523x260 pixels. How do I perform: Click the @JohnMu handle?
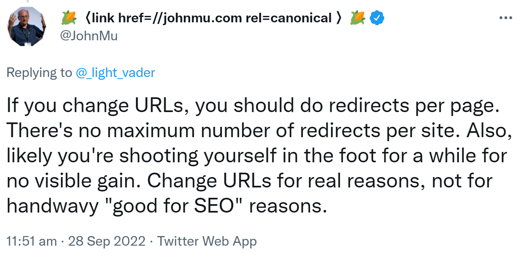(x=89, y=36)
